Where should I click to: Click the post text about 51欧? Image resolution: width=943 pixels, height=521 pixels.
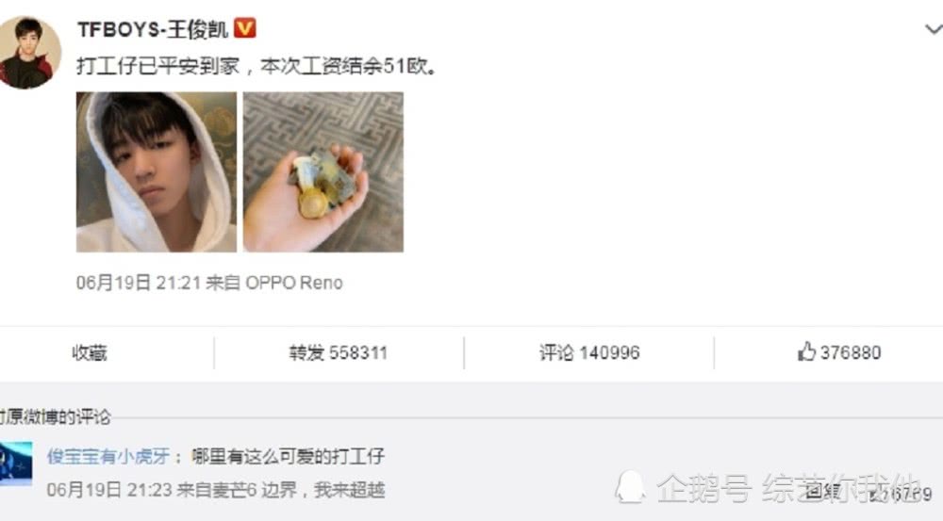(x=257, y=66)
